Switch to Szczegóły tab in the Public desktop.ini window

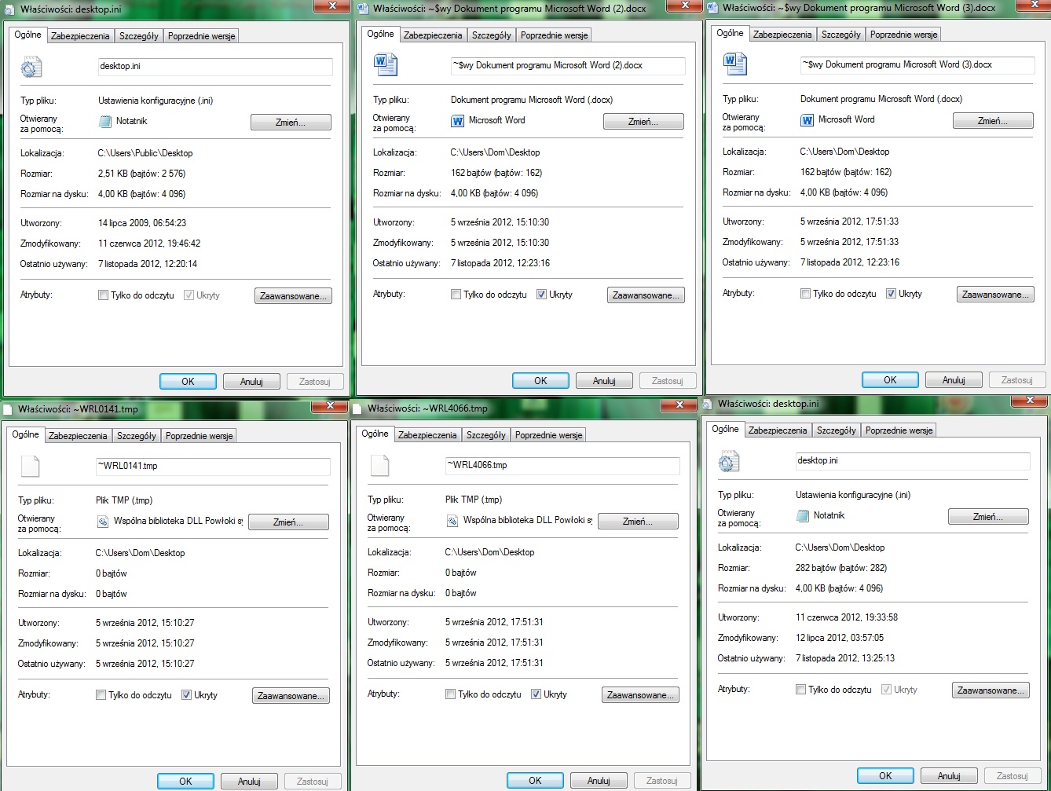coord(138,36)
